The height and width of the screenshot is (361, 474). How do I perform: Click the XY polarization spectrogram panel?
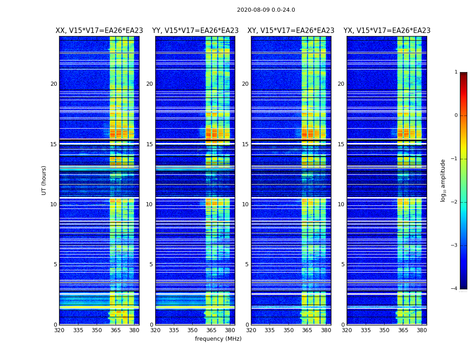291,180
